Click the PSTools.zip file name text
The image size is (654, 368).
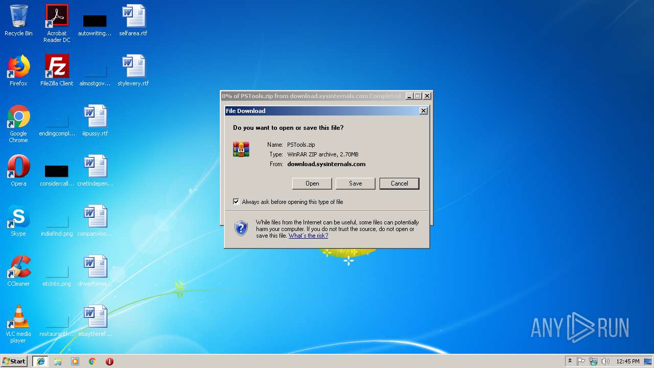(x=301, y=145)
